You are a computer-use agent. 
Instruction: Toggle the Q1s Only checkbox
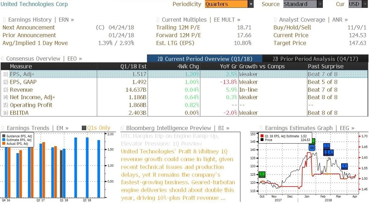coord(84,128)
